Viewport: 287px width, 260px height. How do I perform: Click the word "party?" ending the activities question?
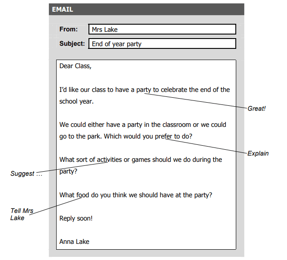(x=68, y=171)
